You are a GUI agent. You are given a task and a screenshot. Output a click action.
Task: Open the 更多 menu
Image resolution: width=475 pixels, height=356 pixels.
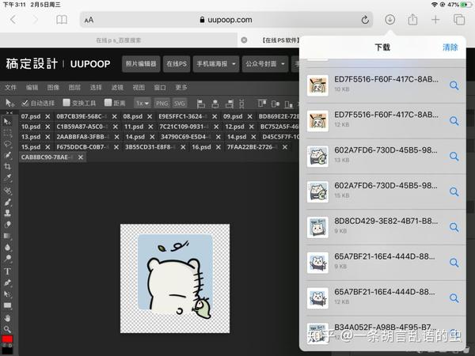[180, 88]
